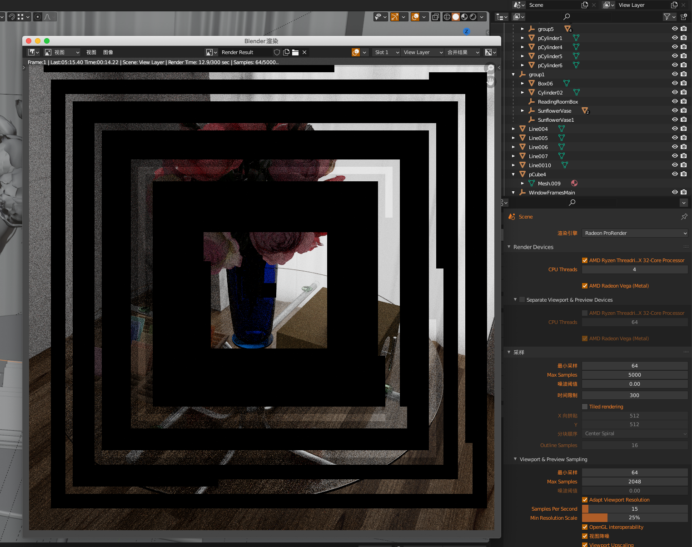
Task: Disable Tiled rendering checkbox
Action: [586, 407]
